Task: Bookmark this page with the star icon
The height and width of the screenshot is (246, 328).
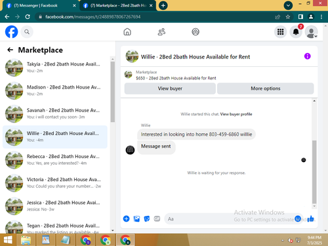Action: [288, 17]
